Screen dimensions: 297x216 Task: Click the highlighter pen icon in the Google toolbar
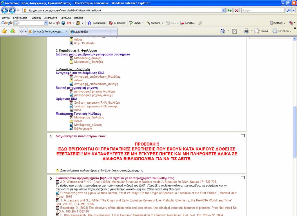coord(200,23)
